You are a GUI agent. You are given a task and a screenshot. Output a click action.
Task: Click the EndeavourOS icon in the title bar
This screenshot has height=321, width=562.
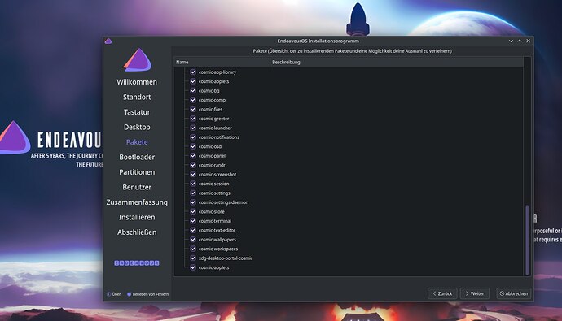108,41
